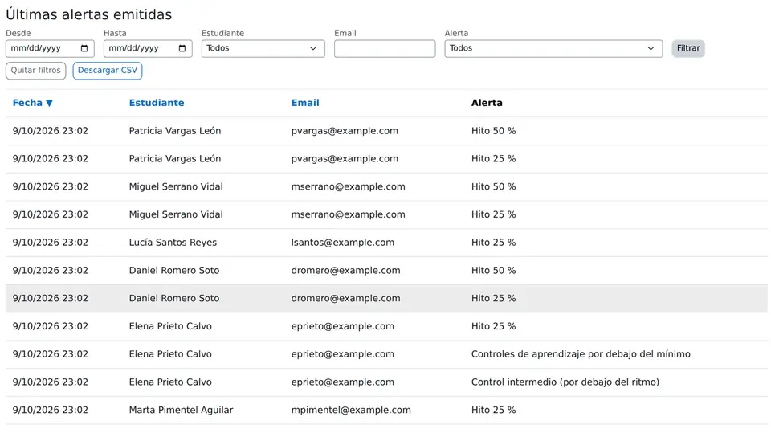
Task: Select 'Marta Pimentel Aguilar' student cell
Action: click(181, 410)
